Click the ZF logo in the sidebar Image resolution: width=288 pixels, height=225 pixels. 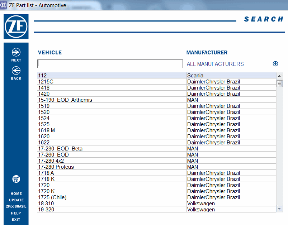(x=16, y=27)
